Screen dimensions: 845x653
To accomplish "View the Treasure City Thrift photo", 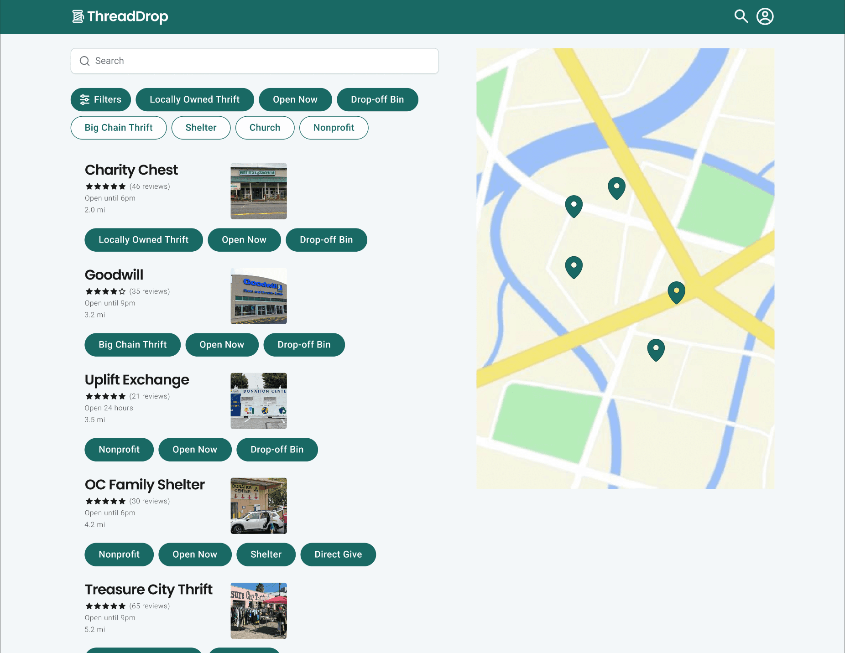I will tap(259, 611).
